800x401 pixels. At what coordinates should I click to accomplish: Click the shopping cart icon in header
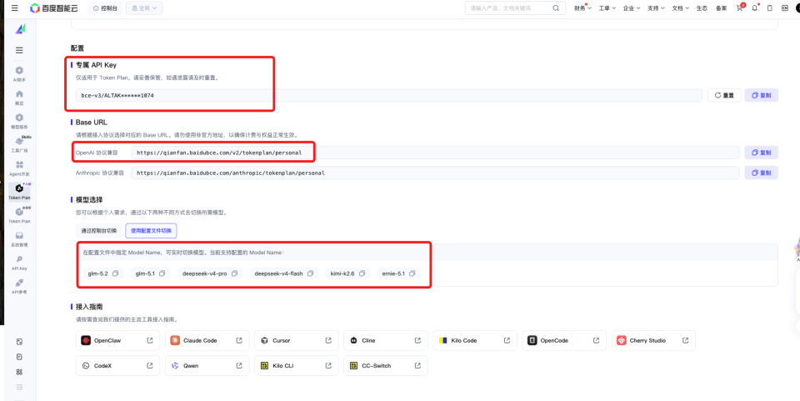(x=739, y=8)
